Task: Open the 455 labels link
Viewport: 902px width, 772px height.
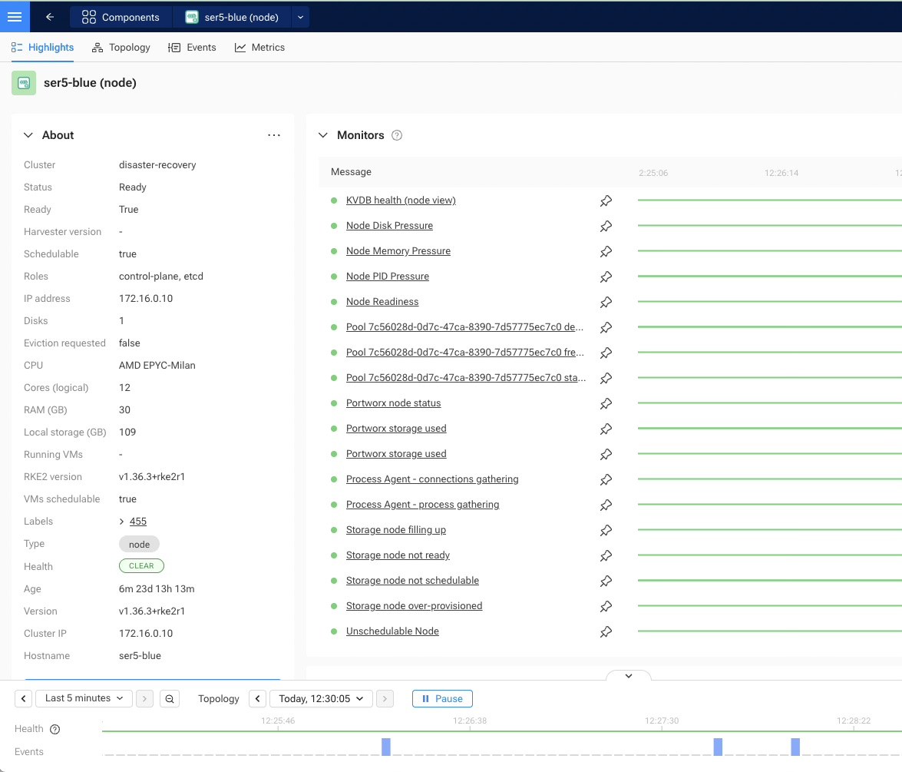Action: point(138,521)
